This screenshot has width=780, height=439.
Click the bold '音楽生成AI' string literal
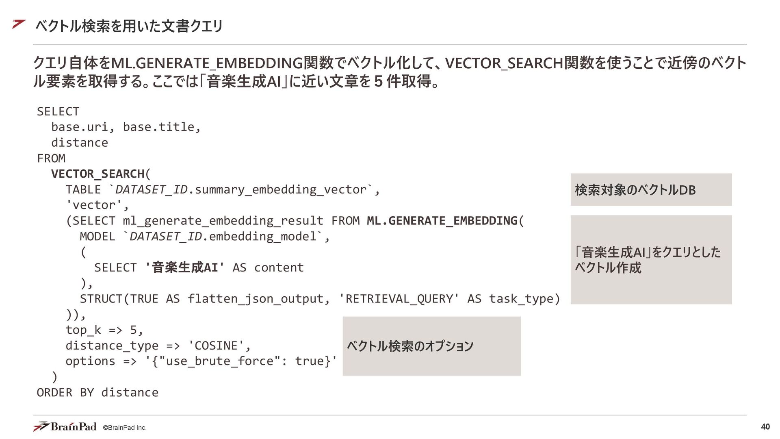tap(184, 267)
